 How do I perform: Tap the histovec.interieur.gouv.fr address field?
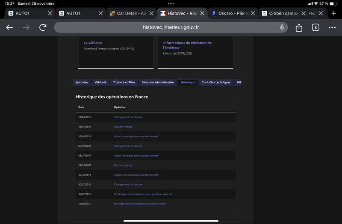point(171,27)
